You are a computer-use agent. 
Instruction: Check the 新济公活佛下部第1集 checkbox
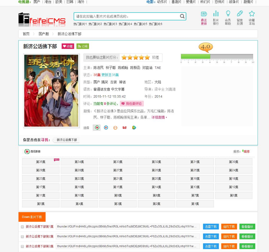22,227
